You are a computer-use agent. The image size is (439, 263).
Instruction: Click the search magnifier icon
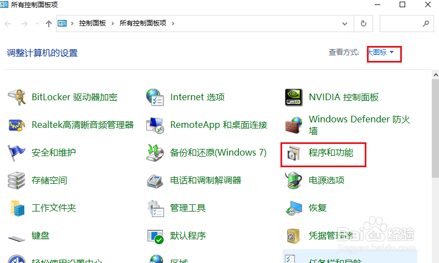[x=426, y=23]
